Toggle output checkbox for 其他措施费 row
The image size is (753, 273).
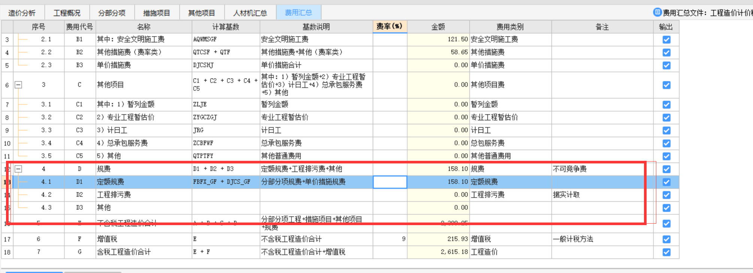click(x=666, y=52)
